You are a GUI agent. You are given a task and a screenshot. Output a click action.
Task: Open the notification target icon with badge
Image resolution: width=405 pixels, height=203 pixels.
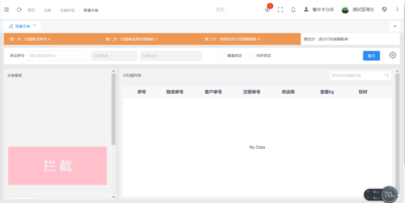click(x=268, y=10)
